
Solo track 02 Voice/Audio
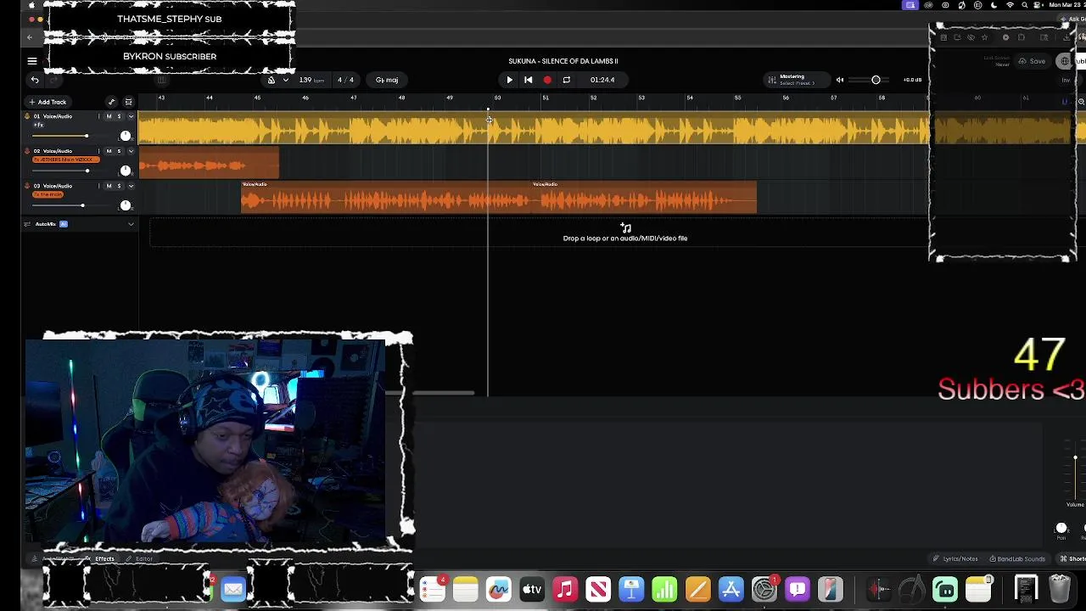pyautogui.click(x=119, y=151)
